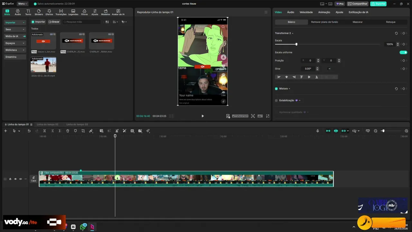
Task: Open the Texto panel icon
Action: pos(28,12)
